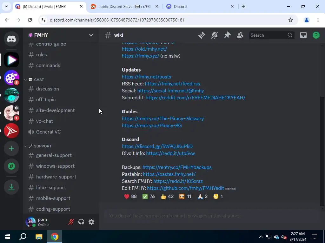Image resolution: width=325 pixels, height=243 pixels.
Task: Open Explore Discoverable Servers compass icon
Action: pos(11,166)
